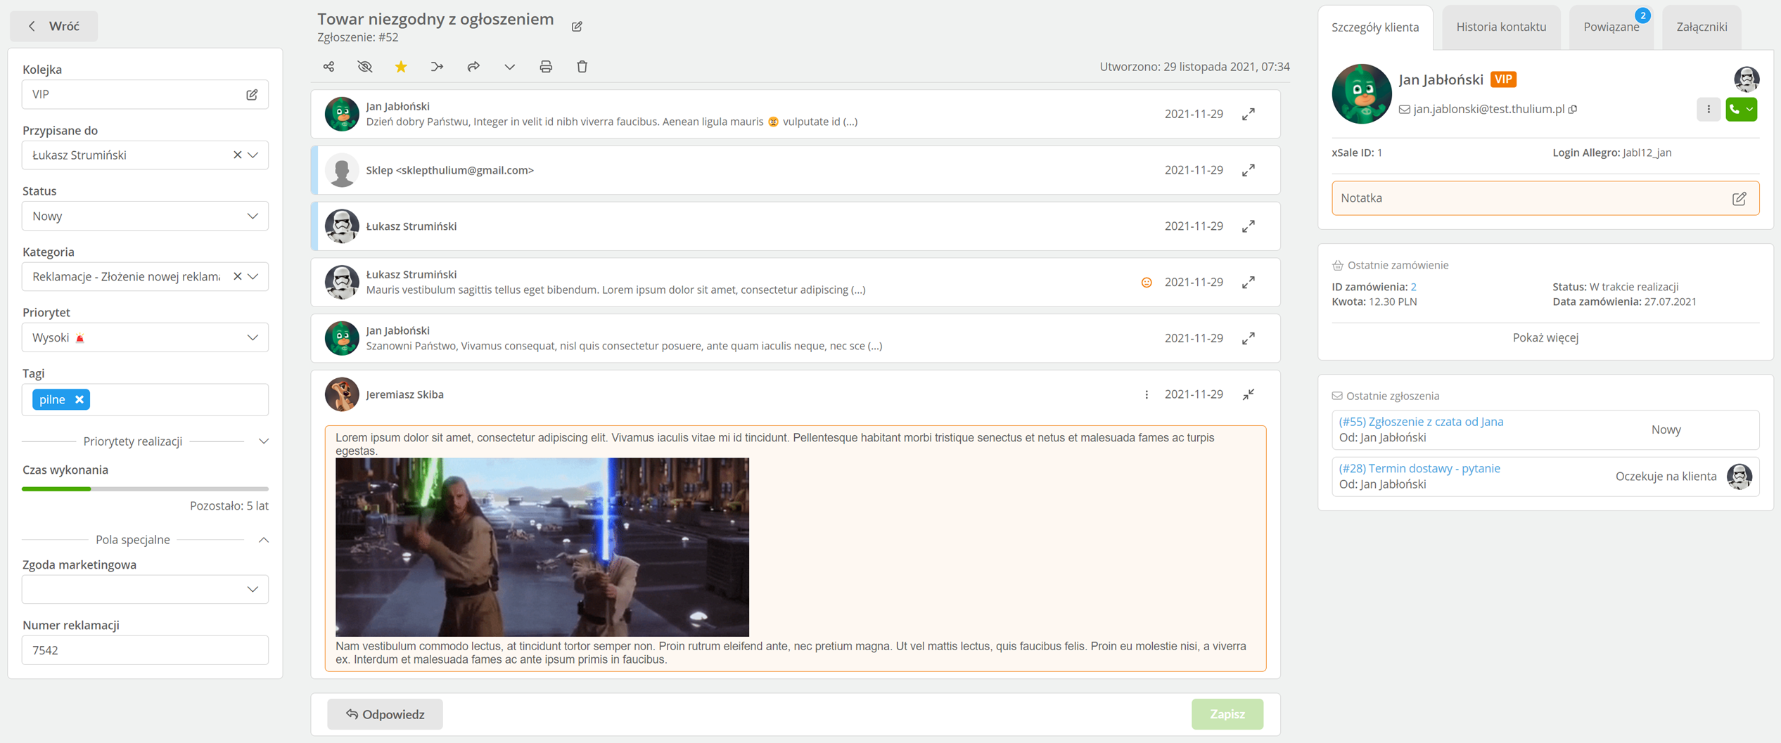The image size is (1781, 743).
Task: Switch to Załączniki tab
Action: click(1701, 27)
